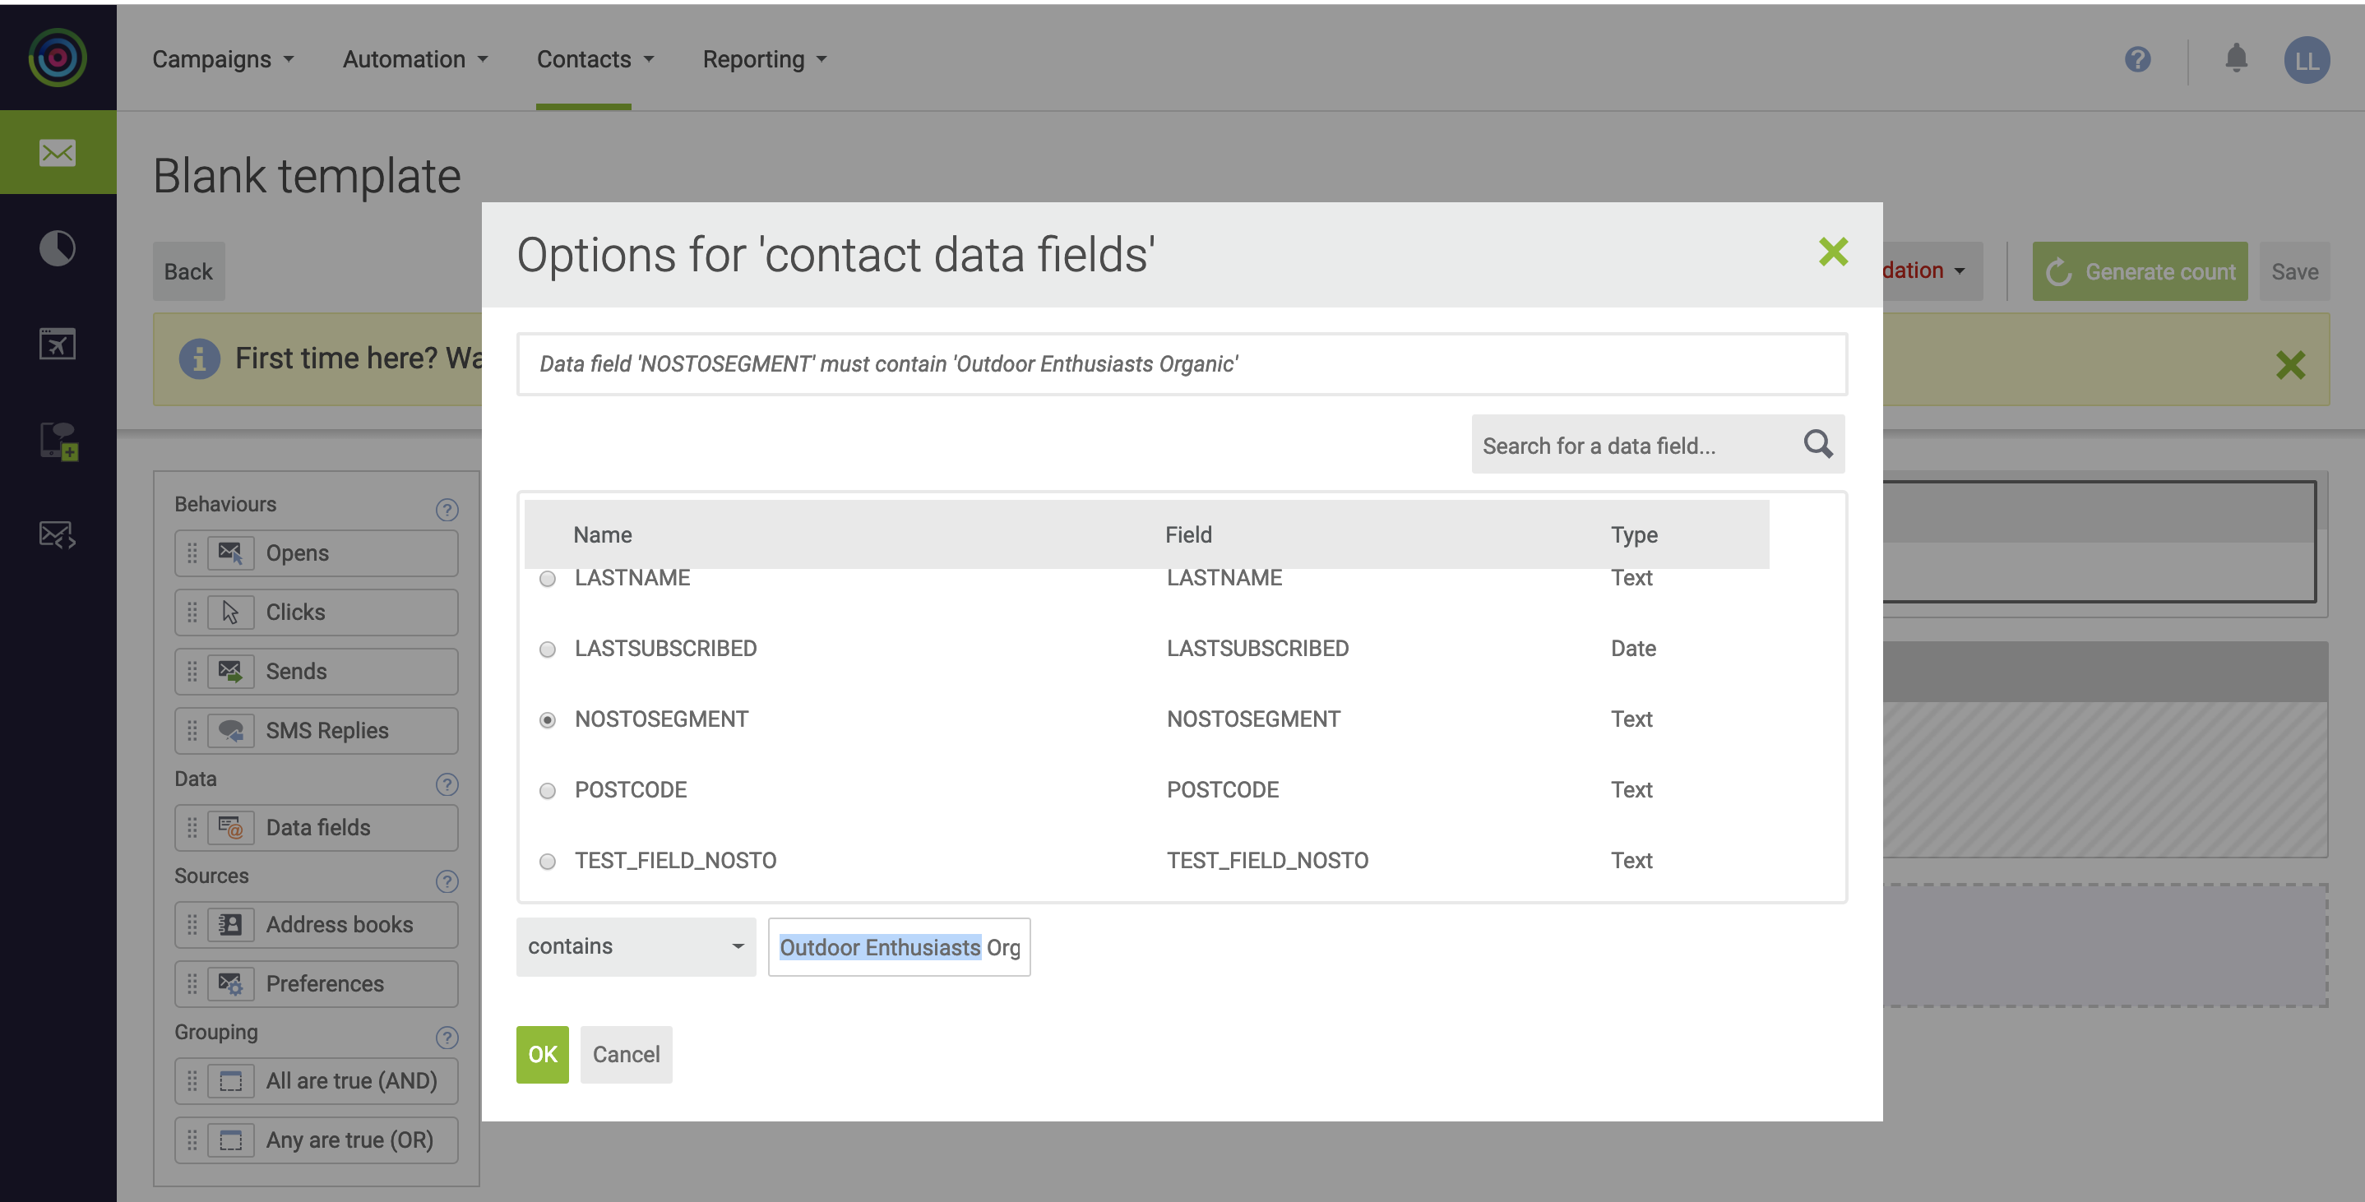This screenshot has width=2365, height=1202.
Task: Click the Outdoor Enthusiasts value input
Action: click(899, 947)
